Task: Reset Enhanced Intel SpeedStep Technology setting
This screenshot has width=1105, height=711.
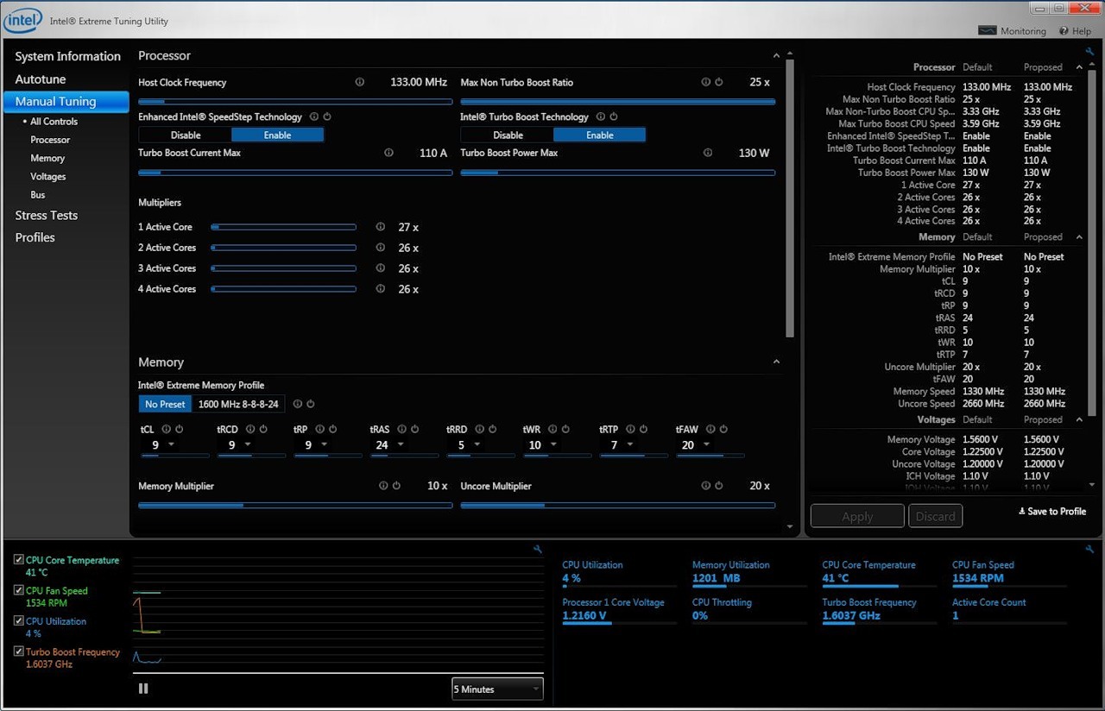Action: (327, 116)
